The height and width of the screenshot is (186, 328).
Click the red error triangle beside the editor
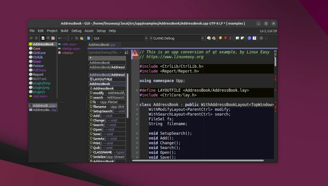(135, 53)
